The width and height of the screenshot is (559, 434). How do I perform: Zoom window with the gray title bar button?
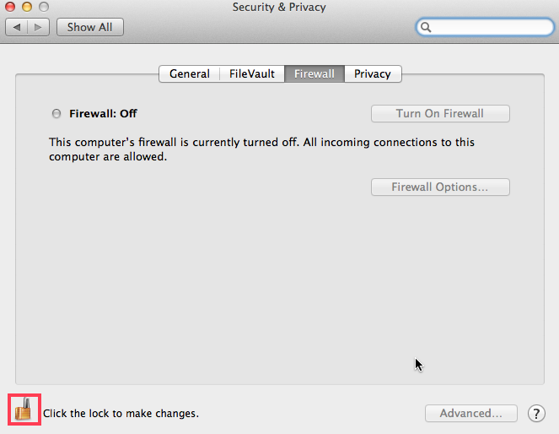44,7
